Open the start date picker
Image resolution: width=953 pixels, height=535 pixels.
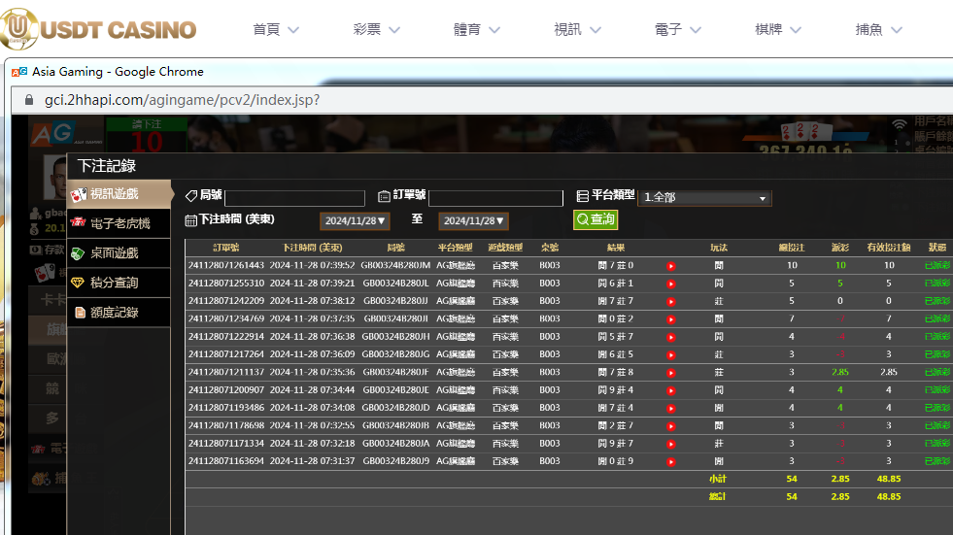tap(355, 221)
